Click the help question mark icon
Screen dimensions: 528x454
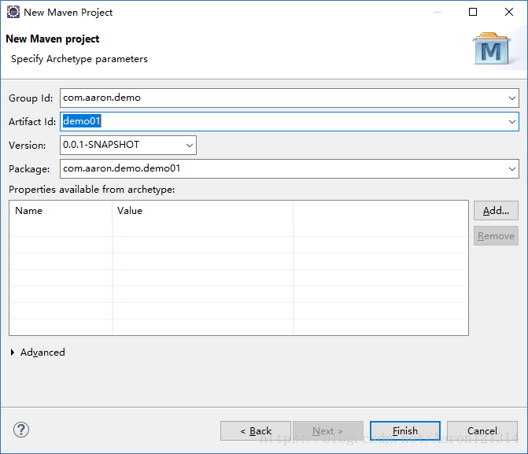tap(21, 430)
